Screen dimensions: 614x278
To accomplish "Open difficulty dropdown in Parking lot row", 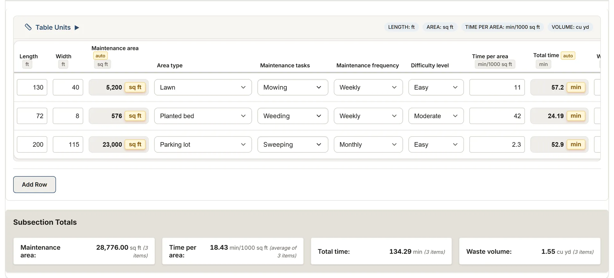I will click(x=436, y=144).
